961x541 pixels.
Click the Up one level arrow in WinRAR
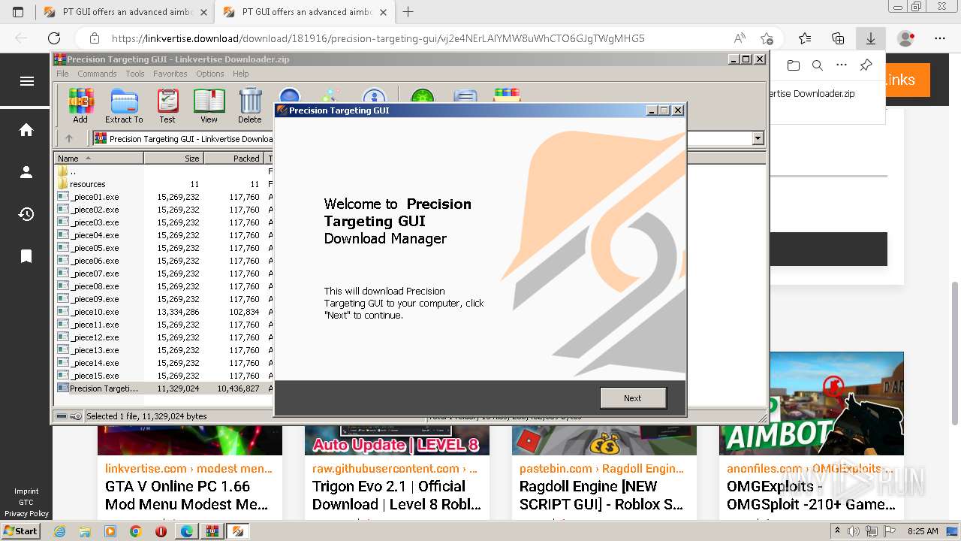(69, 138)
